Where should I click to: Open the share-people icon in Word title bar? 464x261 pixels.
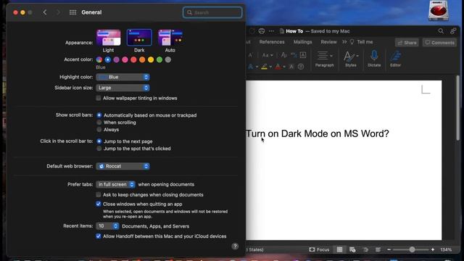coord(453,31)
